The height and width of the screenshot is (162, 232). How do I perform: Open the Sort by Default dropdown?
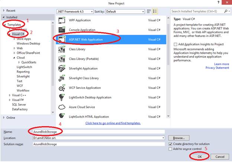click(x=125, y=12)
